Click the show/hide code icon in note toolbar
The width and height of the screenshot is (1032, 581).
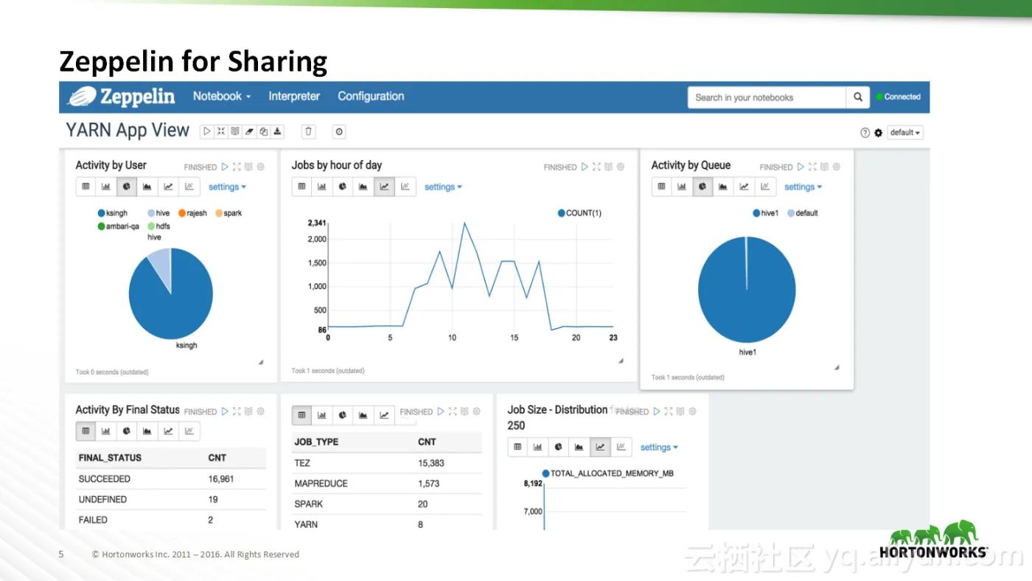pos(221,132)
